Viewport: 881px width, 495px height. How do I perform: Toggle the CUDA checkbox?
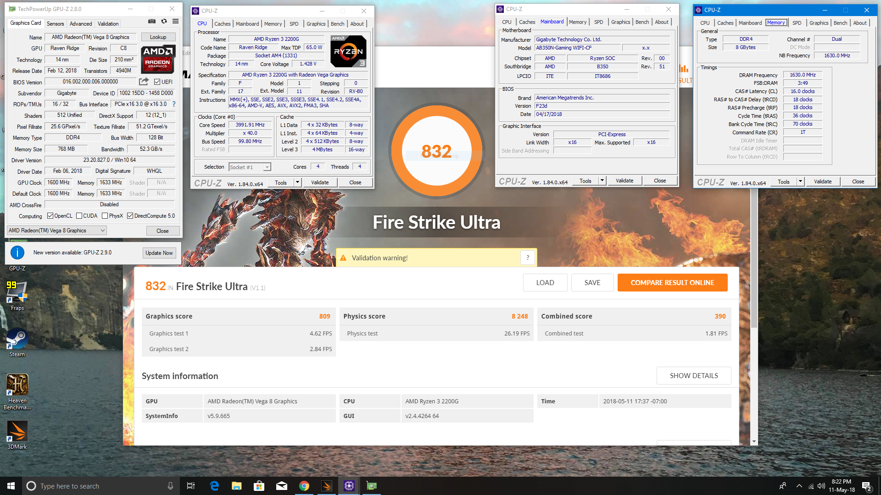click(79, 216)
